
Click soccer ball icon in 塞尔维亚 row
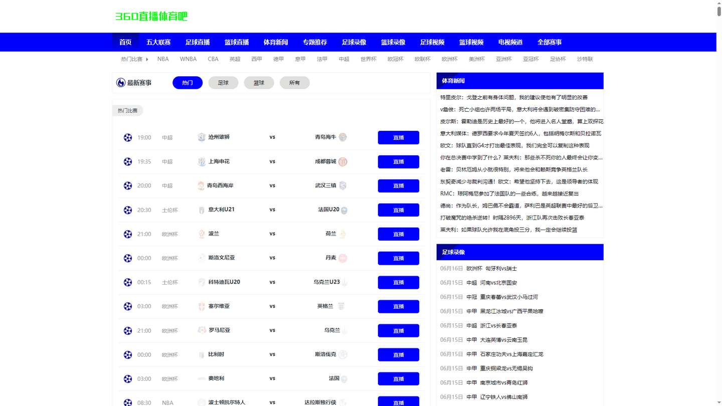point(128,306)
